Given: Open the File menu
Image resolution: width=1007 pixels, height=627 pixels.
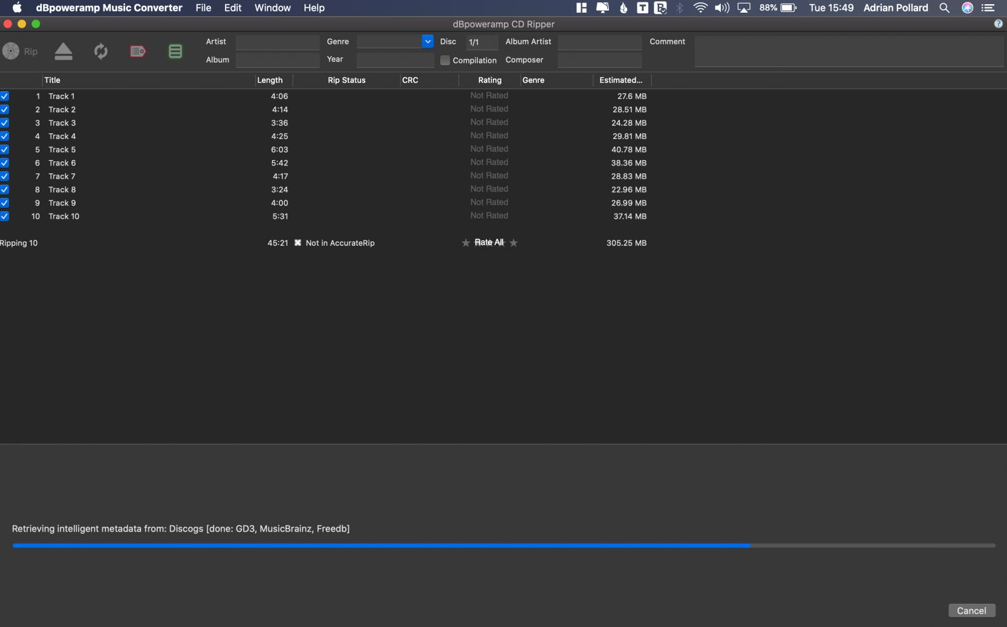Looking at the screenshot, I should point(203,8).
